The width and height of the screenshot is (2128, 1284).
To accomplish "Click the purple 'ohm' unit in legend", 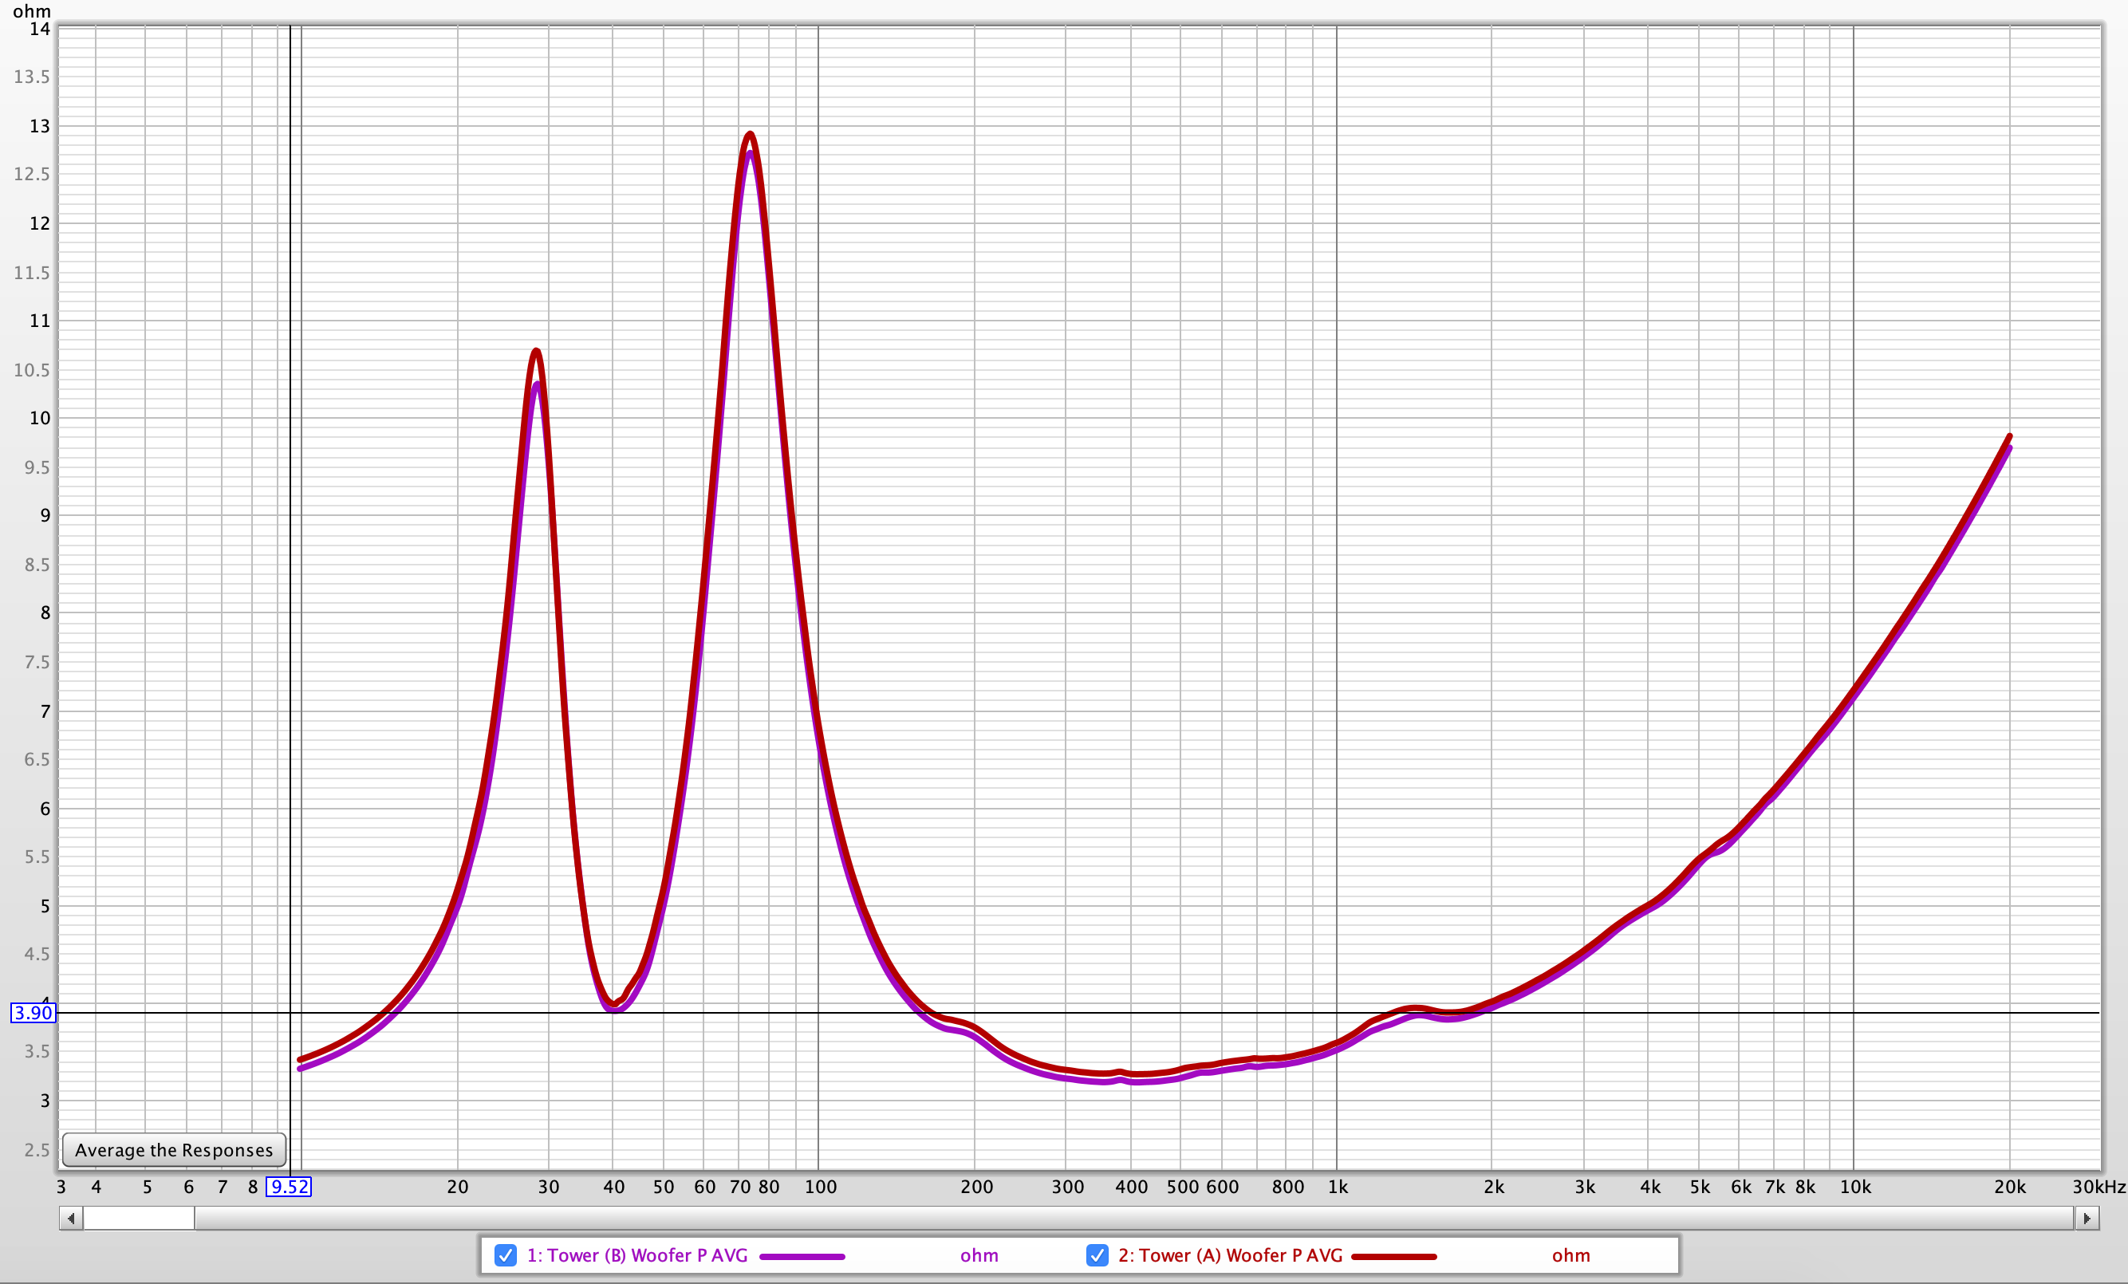I will [x=979, y=1255].
